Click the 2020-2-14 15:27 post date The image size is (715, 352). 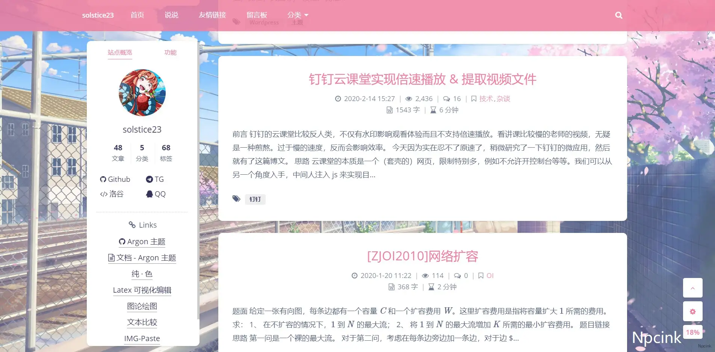click(369, 98)
